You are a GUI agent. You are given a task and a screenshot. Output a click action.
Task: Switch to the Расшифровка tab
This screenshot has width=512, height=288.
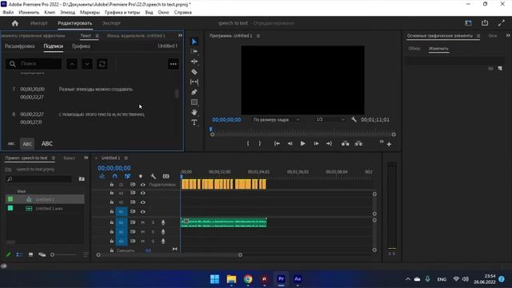coord(19,46)
